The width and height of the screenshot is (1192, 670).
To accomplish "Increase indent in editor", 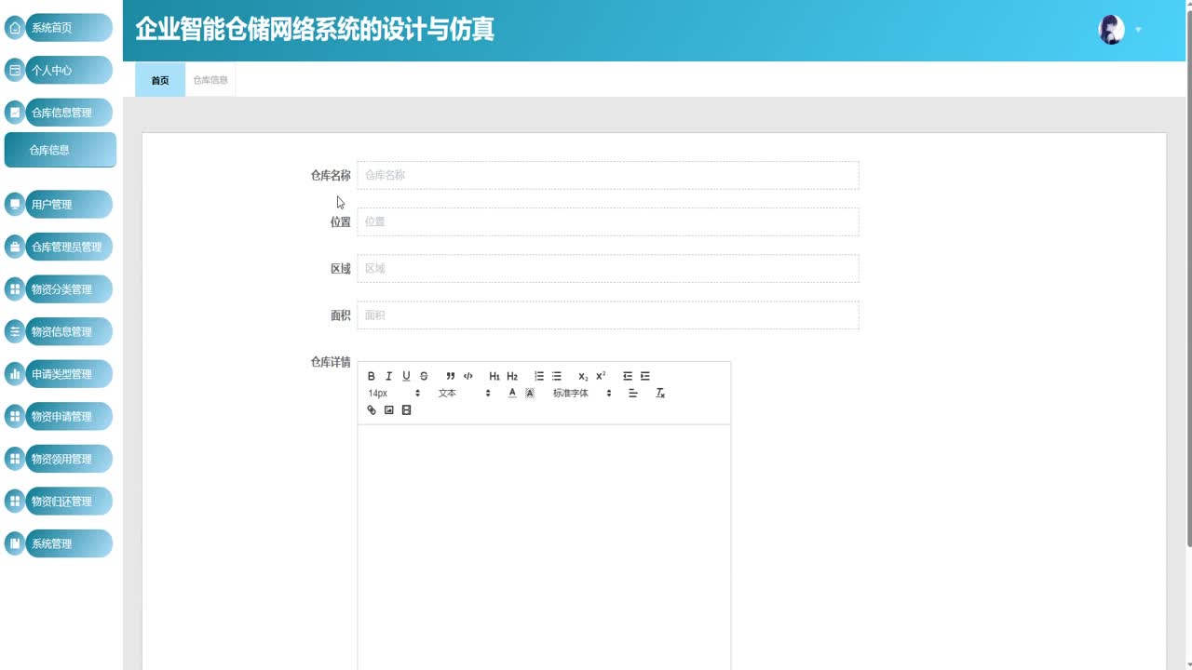I will click(645, 376).
